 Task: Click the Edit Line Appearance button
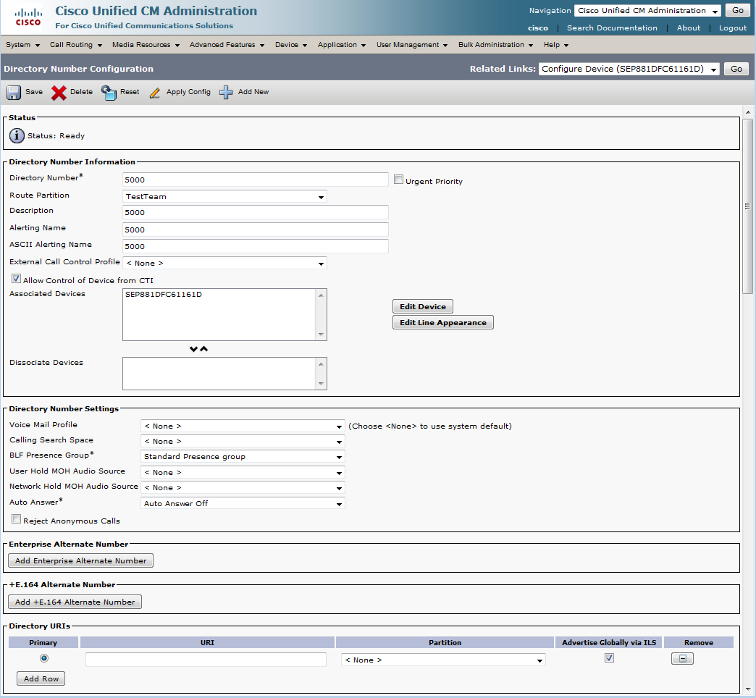[x=442, y=323]
